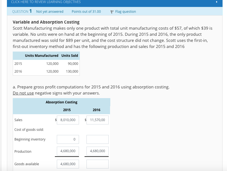Click the Absorption Costing table header
The height and width of the screenshot is (171, 227).
point(62,102)
